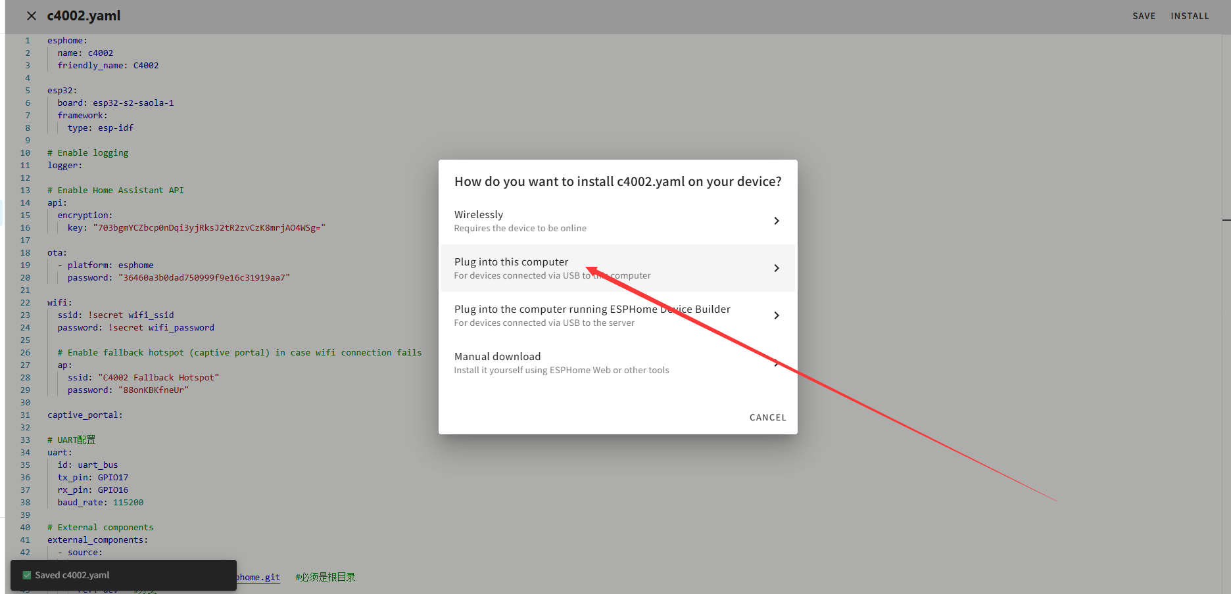Close the c4002.yaml editor with the X icon

click(x=31, y=16)
